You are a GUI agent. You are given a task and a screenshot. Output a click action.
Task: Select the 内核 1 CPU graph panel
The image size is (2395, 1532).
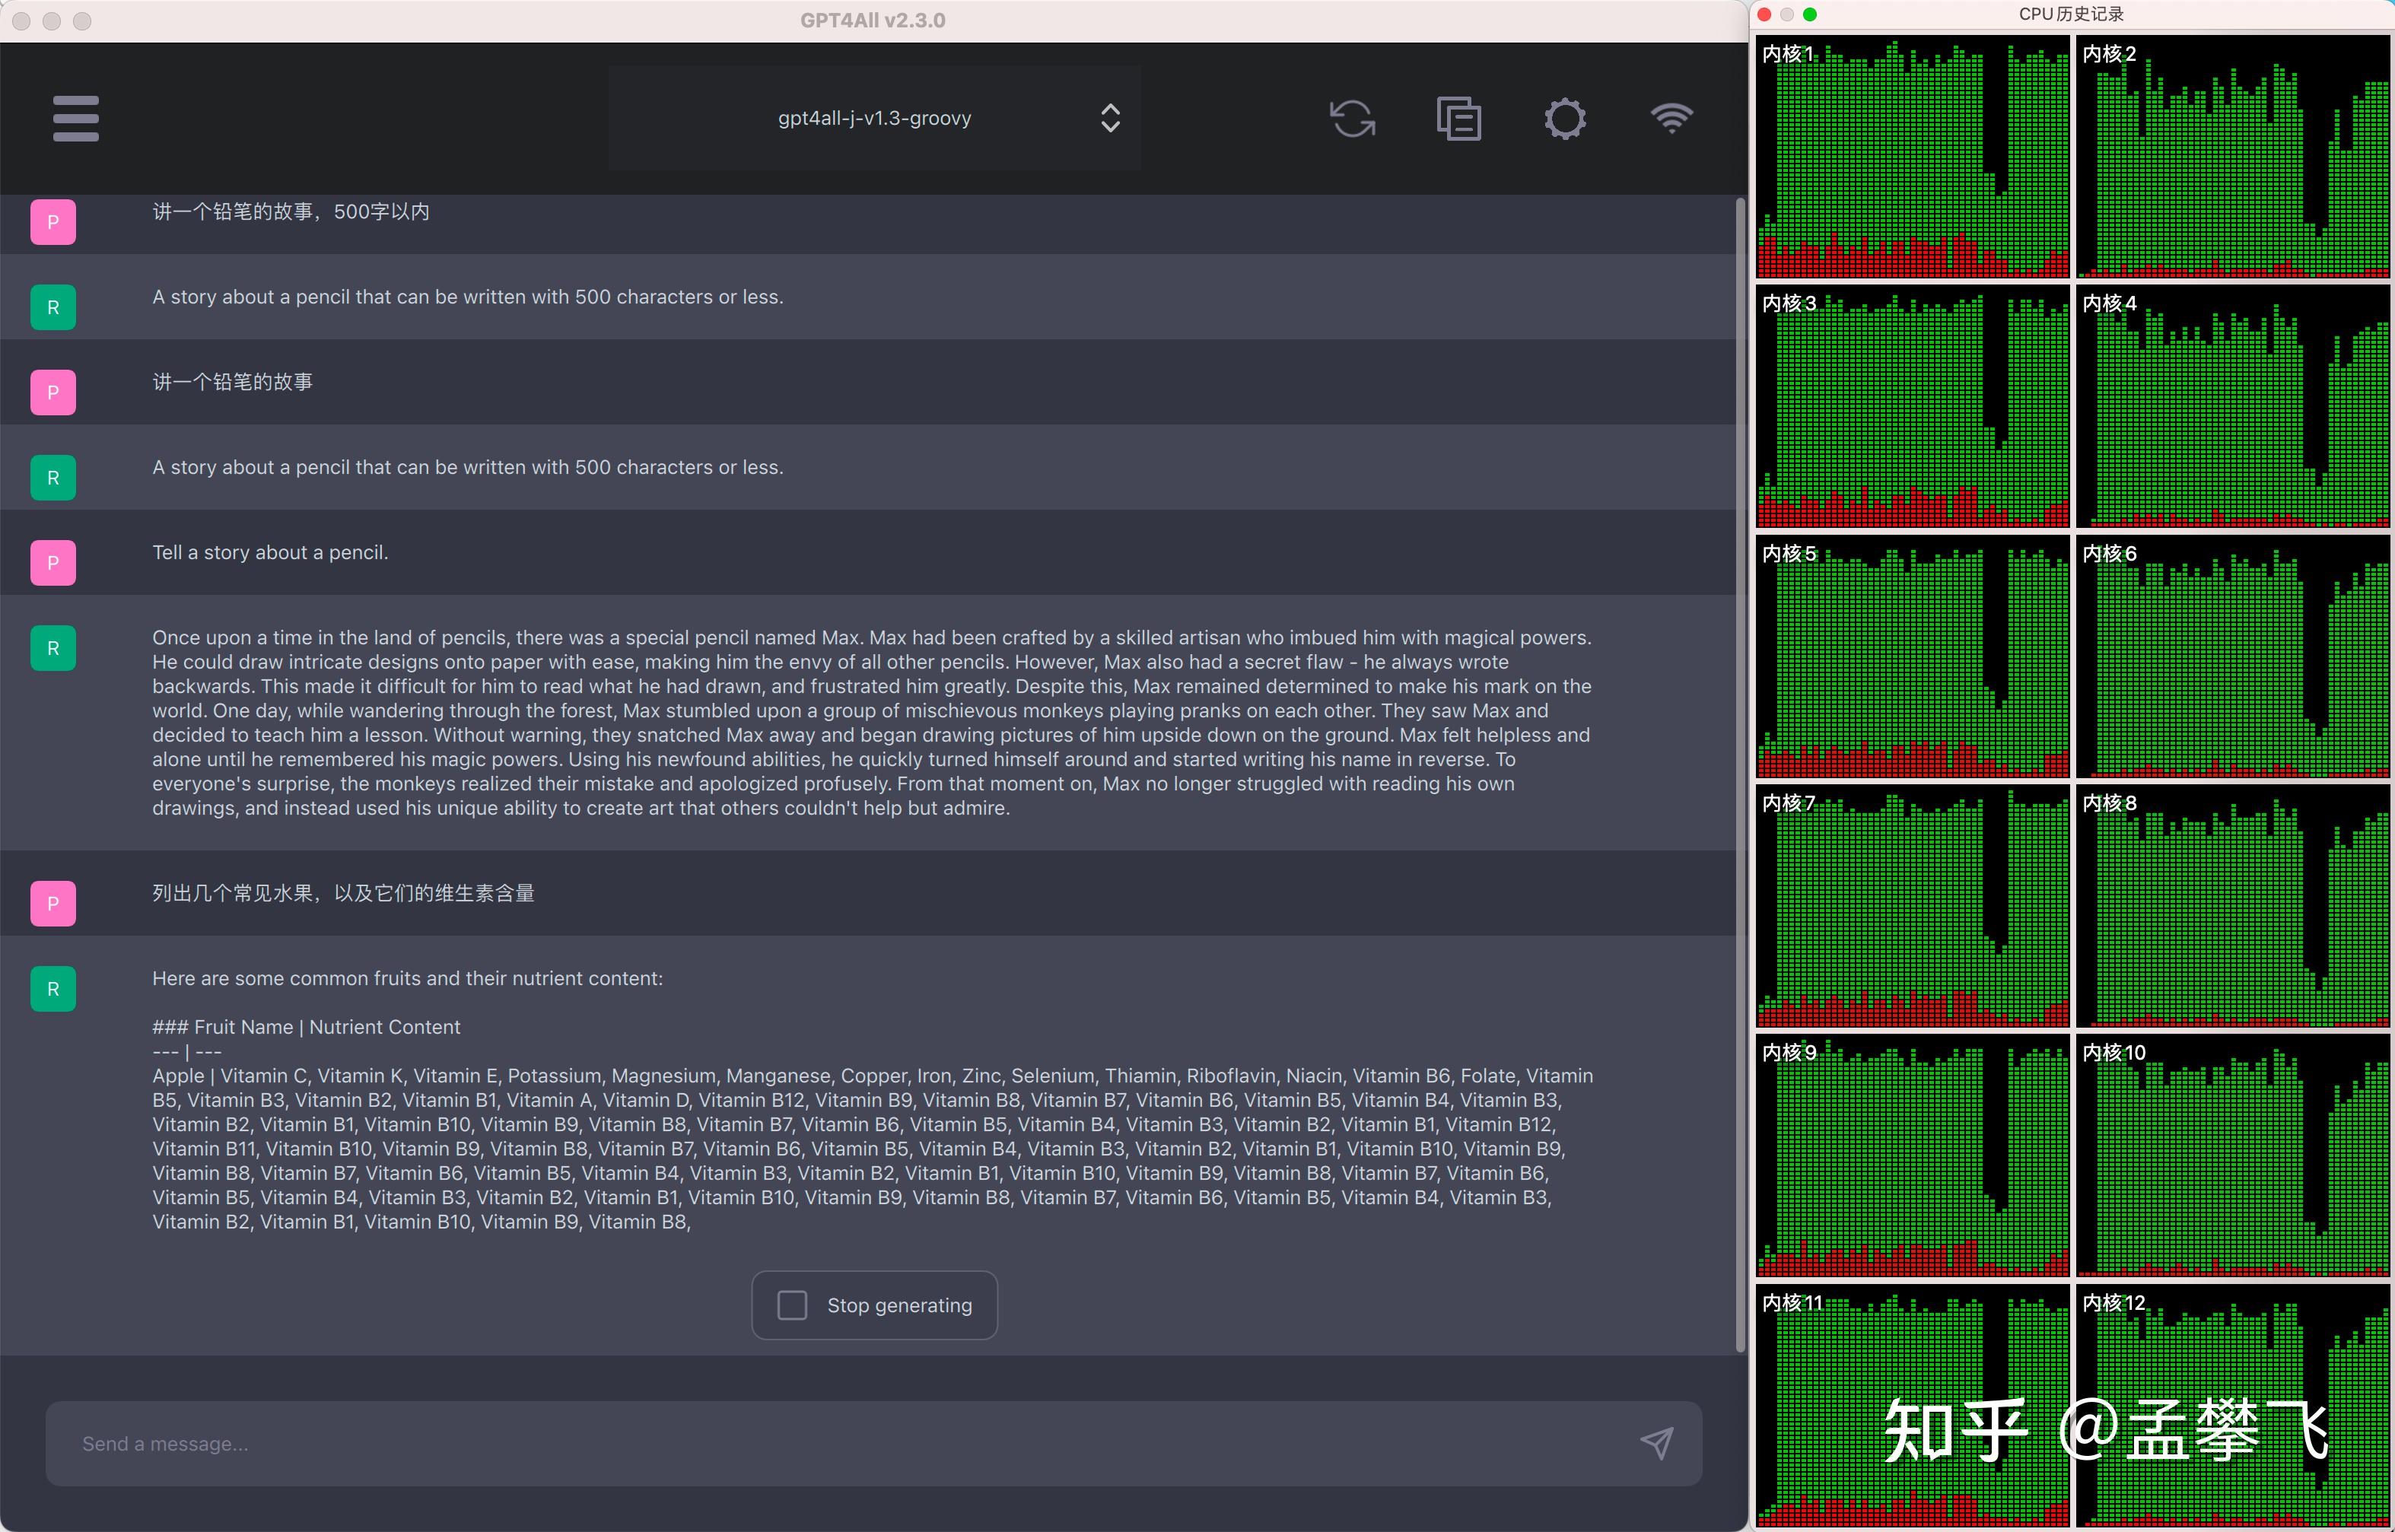1913,157
